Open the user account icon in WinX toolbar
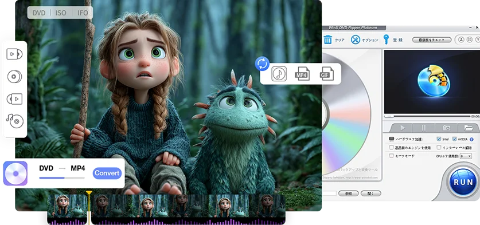The image size is (480, 225). click(461, 40)
